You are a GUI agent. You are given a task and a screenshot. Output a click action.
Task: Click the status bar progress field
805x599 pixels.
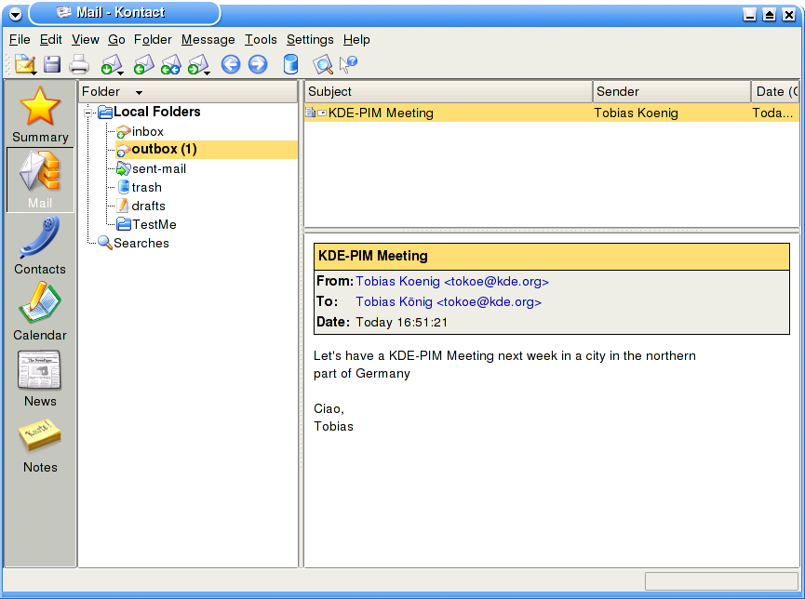pyautogui.click(x=721, y=581)
